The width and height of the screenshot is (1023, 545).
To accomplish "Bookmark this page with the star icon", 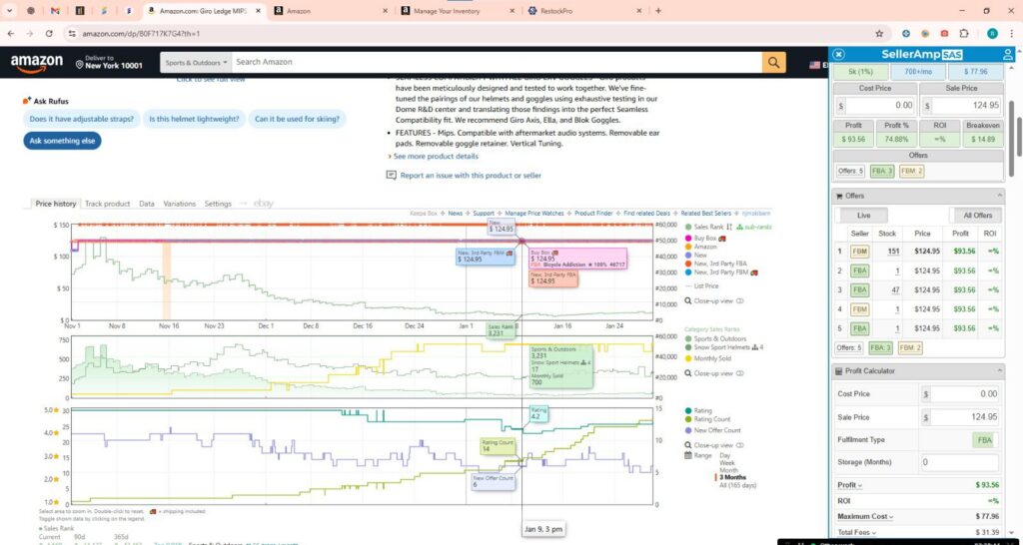I will [878, 33].
